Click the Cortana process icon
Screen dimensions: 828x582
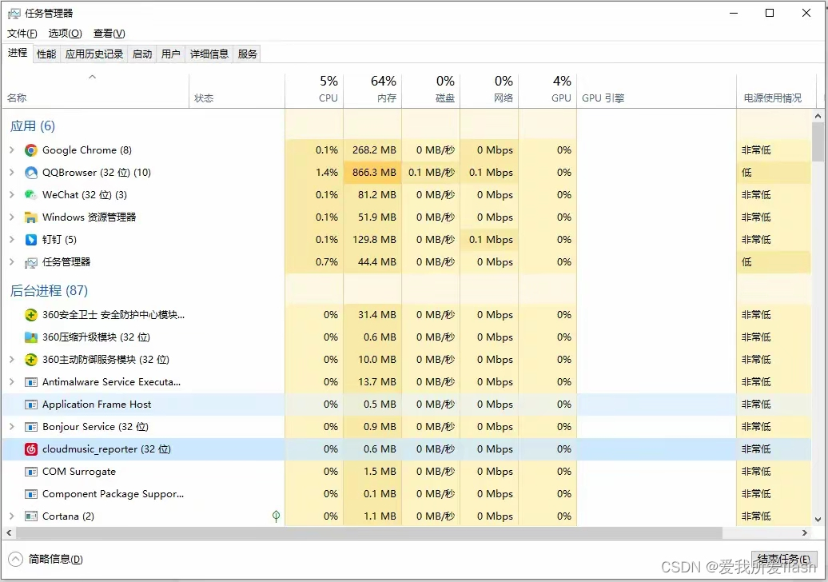pyautogui.click(x=31, y=516)
